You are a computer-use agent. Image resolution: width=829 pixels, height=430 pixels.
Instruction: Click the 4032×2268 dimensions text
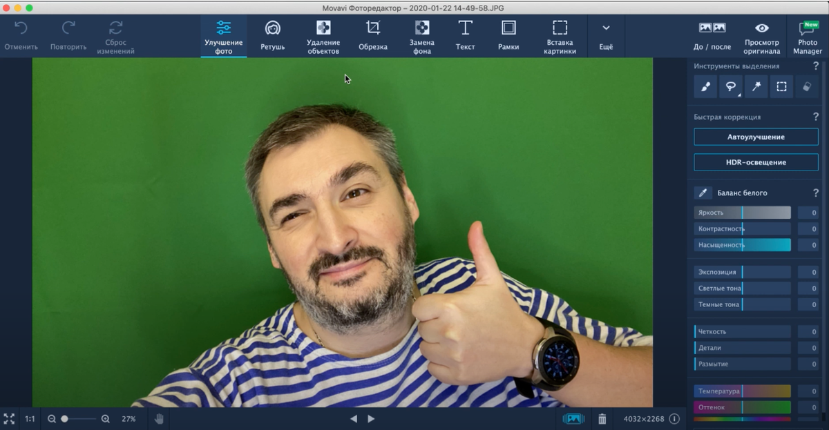click(643, 419)
